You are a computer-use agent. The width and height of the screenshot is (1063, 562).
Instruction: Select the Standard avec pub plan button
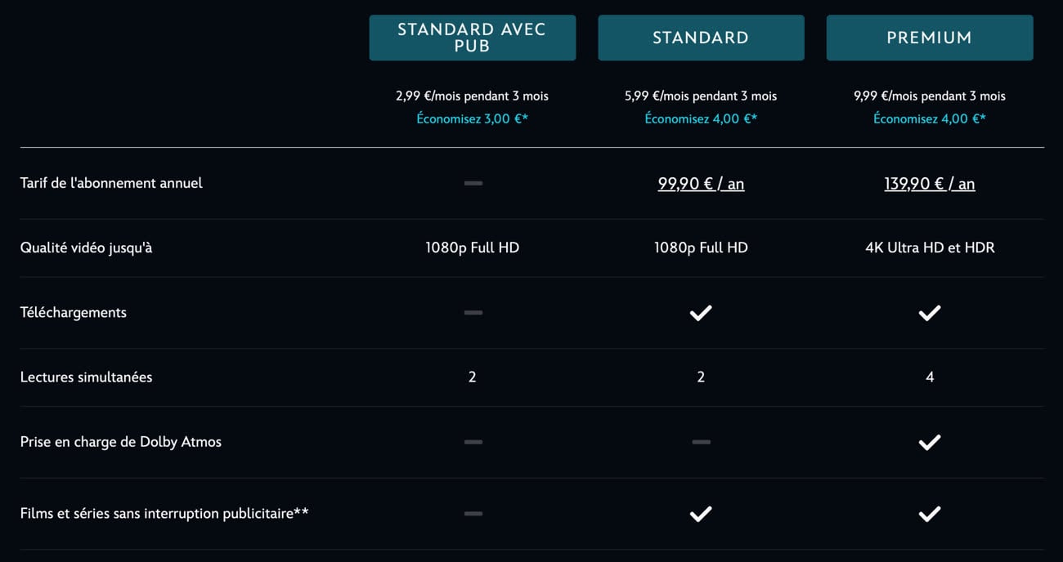tap(473, 38)
